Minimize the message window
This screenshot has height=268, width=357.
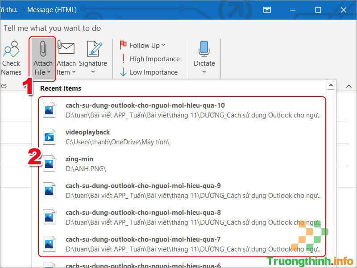293,10
